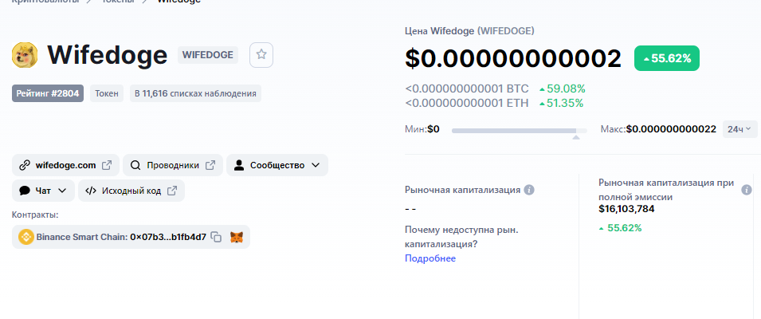Add Wifedoge to watchlist with star
Image resolution: width=761 pixels, height=319 pixels.
point(261,55)
